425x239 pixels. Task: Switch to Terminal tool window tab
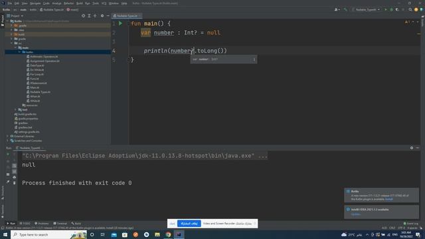(x=60, y=224)
